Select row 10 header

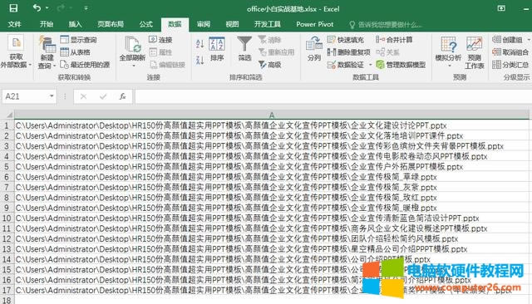pyautogui.click(x=7, y=218)
